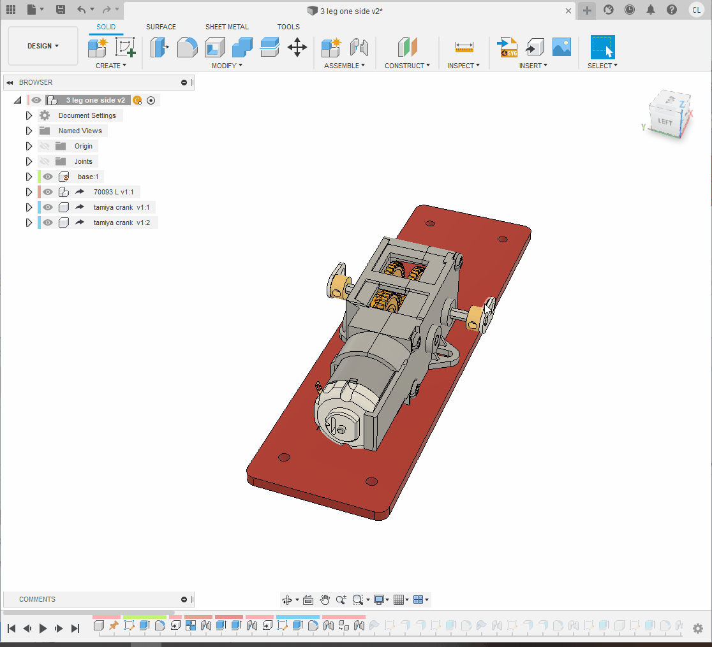
Task: Toggle visibility of tamiya crank v1:2
Action: click(48, 222)
